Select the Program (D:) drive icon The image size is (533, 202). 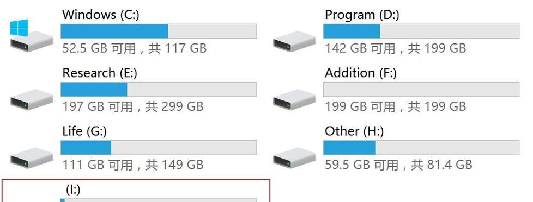294,41
